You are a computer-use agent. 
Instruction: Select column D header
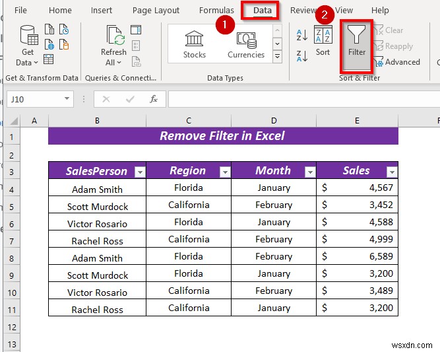click(274, 121)
